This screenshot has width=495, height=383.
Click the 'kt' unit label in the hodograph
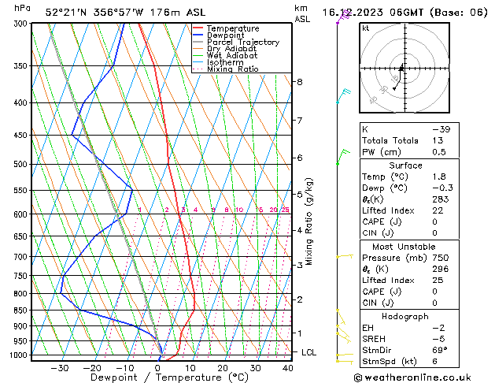366,28
